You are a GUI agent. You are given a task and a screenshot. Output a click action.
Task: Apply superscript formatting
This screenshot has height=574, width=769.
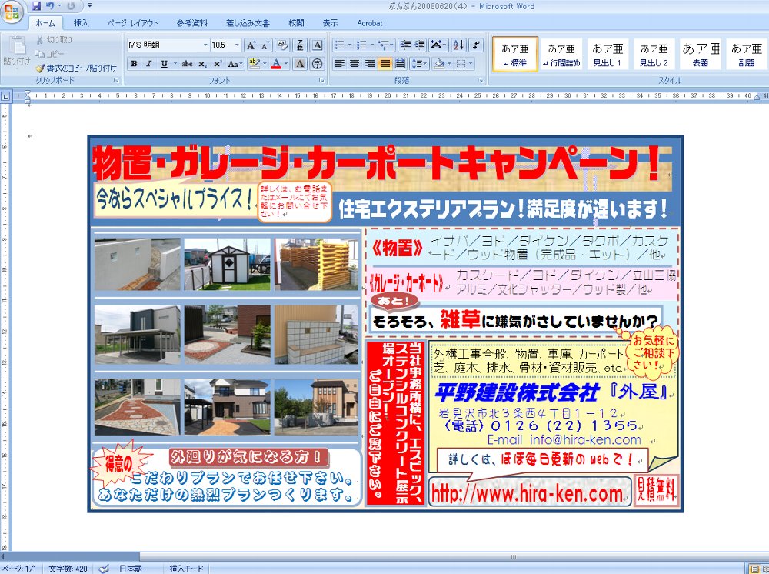pyautogui.click(x=218, y=64)
